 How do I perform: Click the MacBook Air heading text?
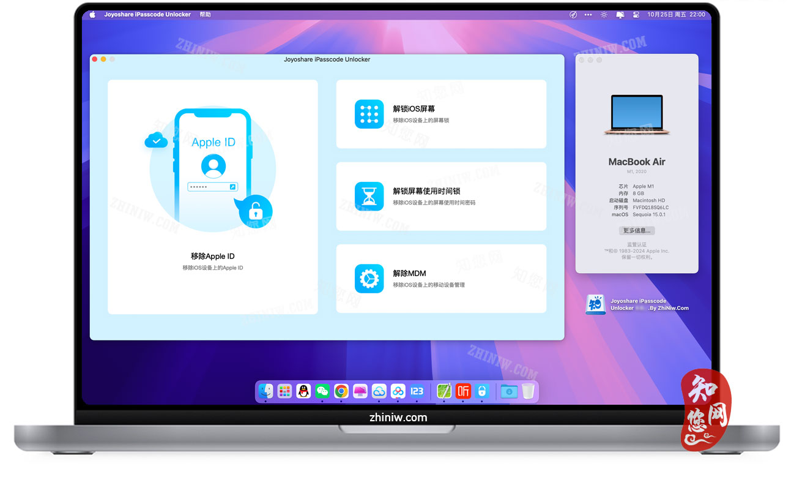pyautogui.click(x=637, y=162)
